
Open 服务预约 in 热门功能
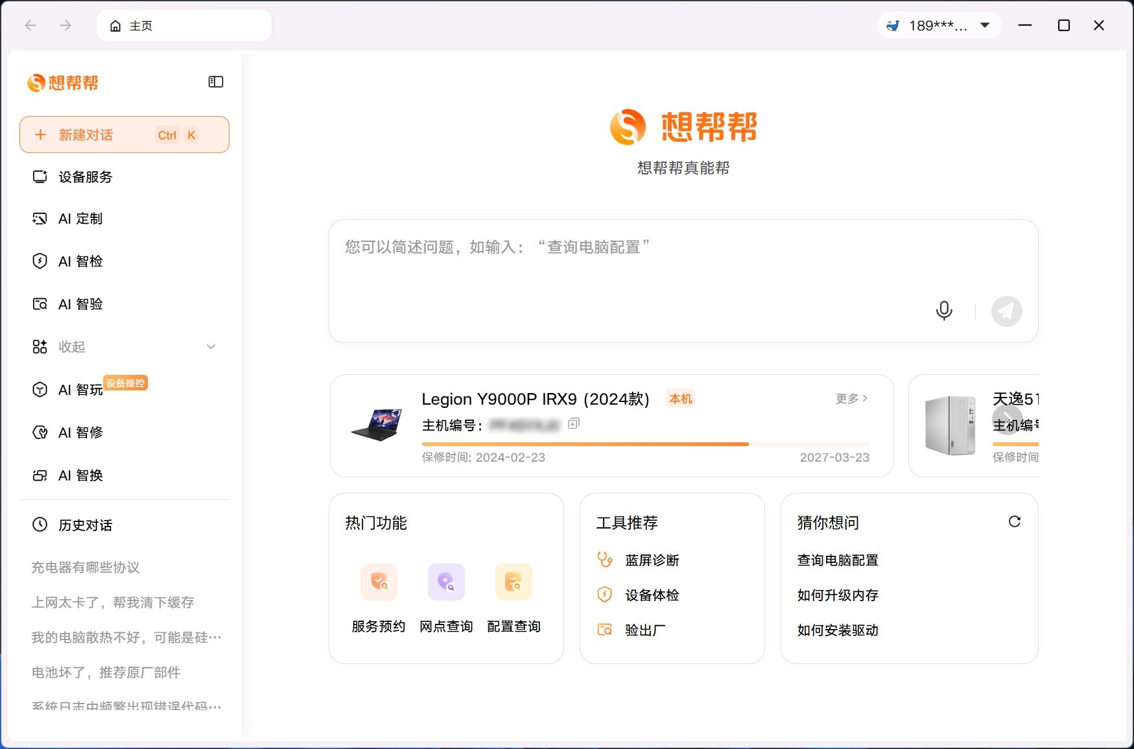click(379, 599)
